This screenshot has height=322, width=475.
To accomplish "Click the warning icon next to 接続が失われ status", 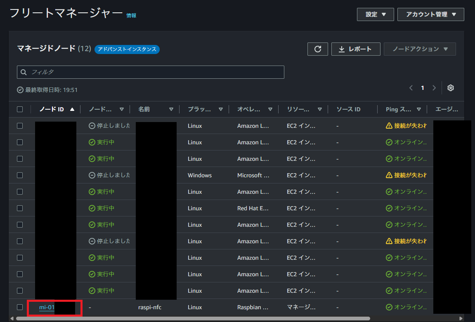I will click(x=388, y=125).
